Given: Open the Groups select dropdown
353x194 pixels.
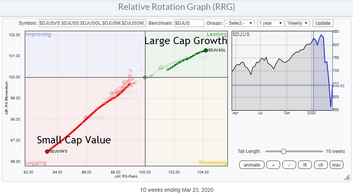Looking at the screenshot, I should 239,23.
